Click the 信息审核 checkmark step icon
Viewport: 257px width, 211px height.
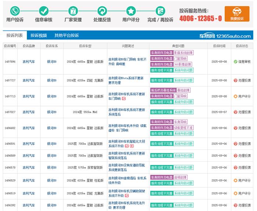point(44,11)
